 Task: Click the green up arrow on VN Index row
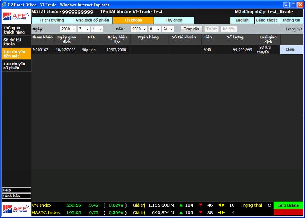[x=181, y=205]
